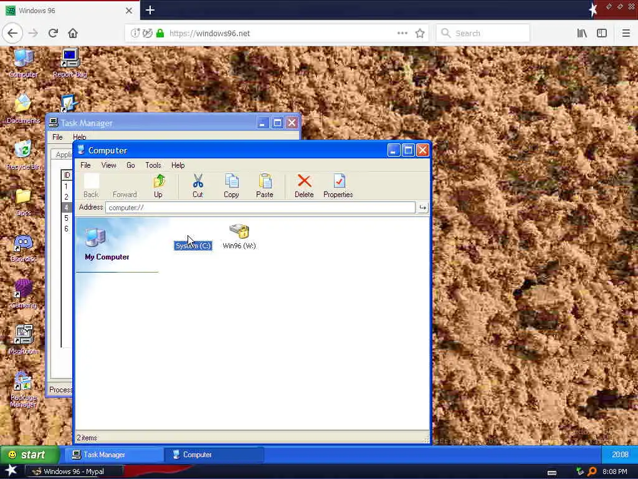Open the View menu
The width and height of the screenshot is (638, 479).
108,165
